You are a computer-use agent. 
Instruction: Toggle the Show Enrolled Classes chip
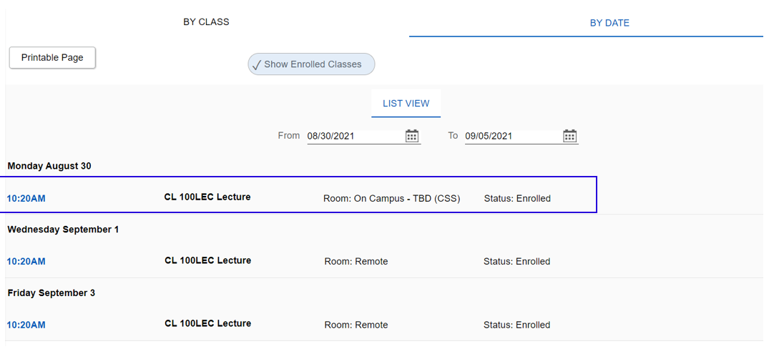pyautogui.click(x=311, y=64)
